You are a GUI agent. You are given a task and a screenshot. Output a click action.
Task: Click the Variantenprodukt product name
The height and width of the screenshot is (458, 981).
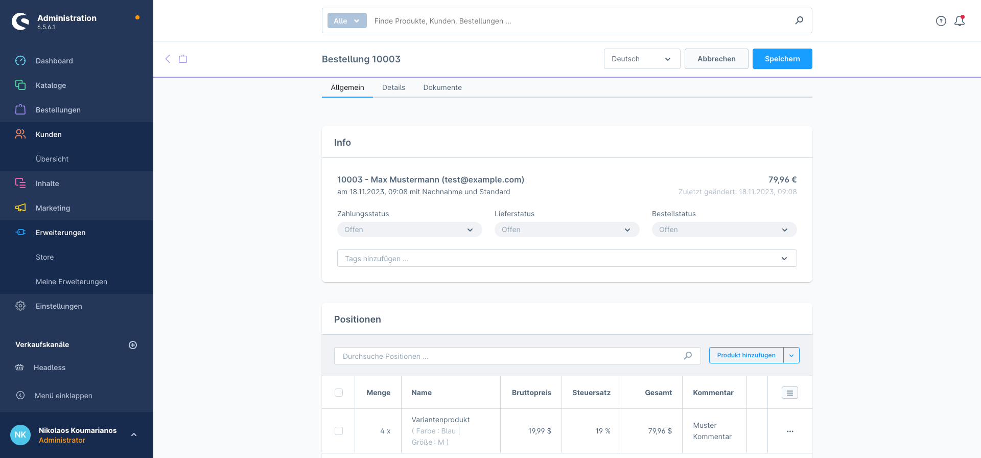click(440, 420)
